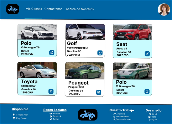The image size is (172, 124).
Task: Open details for the Peugeot 308 card
Action: point(99,92)
